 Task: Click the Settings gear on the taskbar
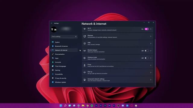78,106
